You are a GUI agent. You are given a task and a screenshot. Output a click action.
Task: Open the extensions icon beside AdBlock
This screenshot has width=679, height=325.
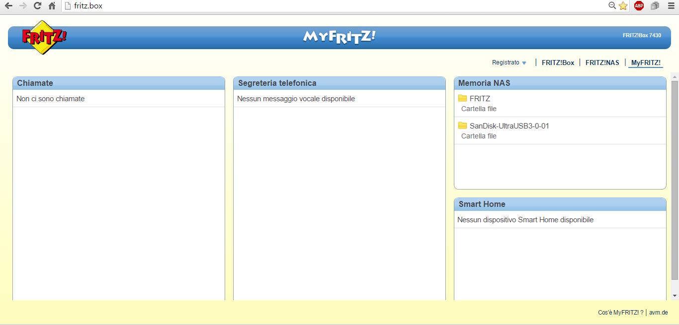[x=655, y=6]
